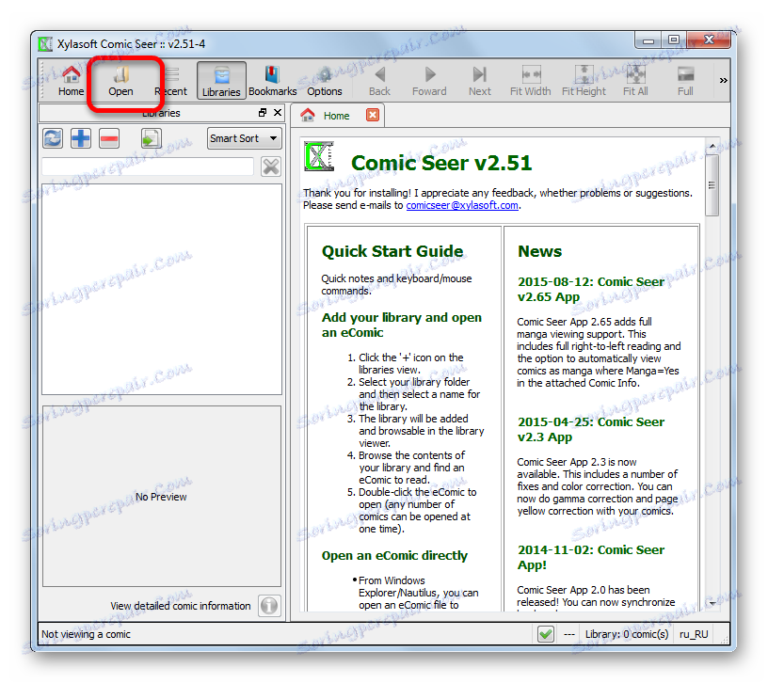Click the vertical scrollbar thumb

712,185
